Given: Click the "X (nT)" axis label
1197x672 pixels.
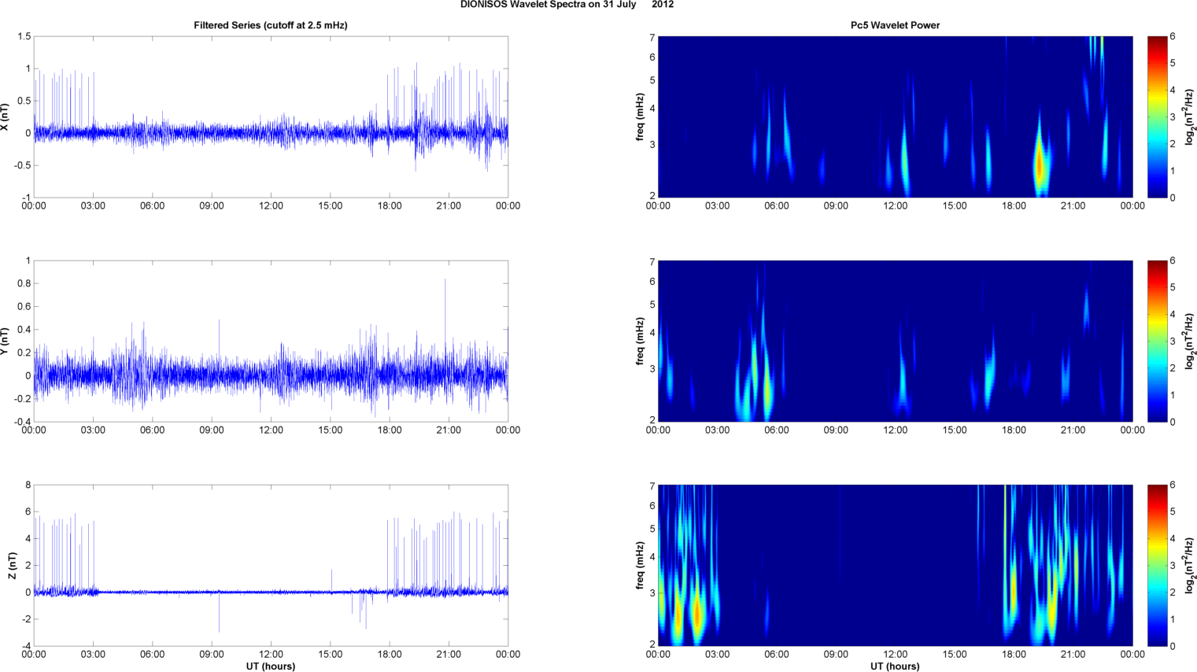Looking at the screenshot, I should pyautogui.click(x=6, y=117).
